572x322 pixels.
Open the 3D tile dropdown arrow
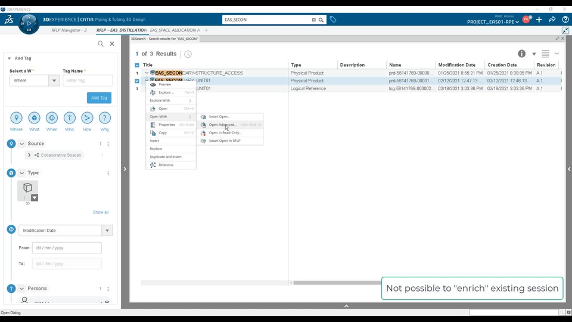pos(35,198)
